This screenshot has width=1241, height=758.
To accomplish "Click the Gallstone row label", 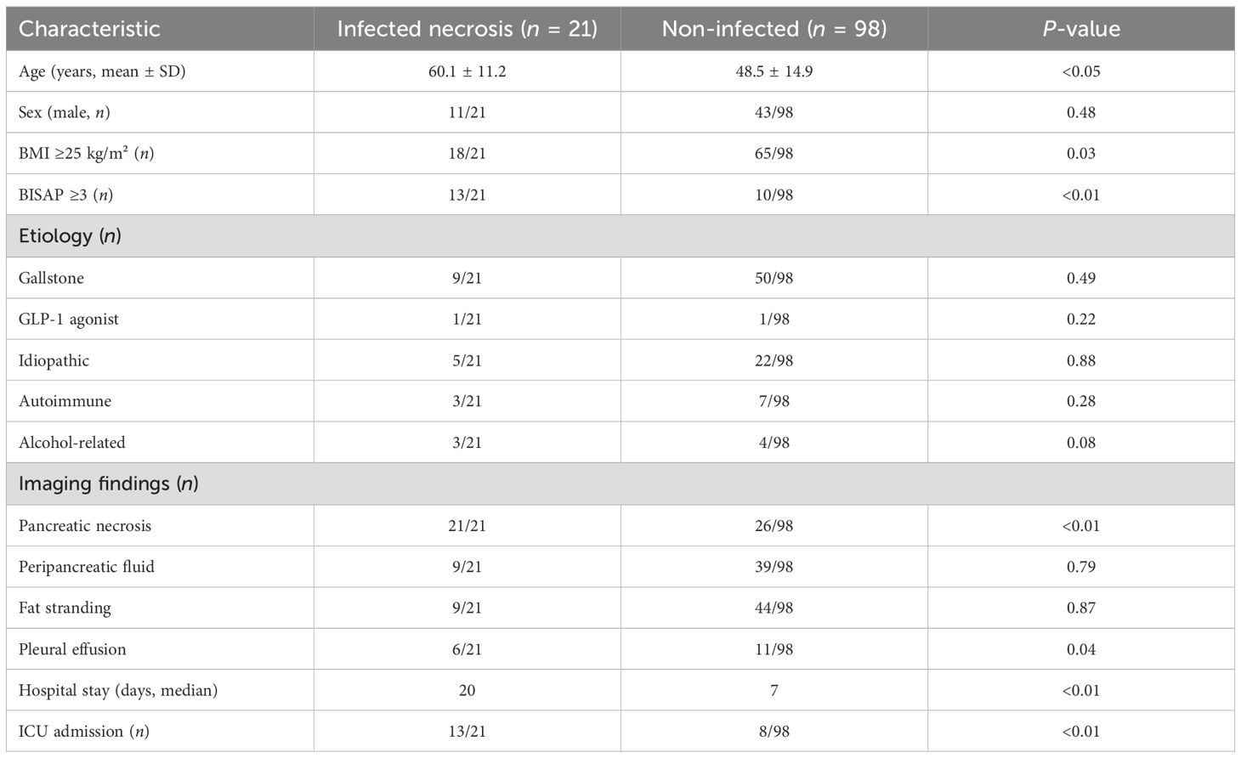I will 51,278.
